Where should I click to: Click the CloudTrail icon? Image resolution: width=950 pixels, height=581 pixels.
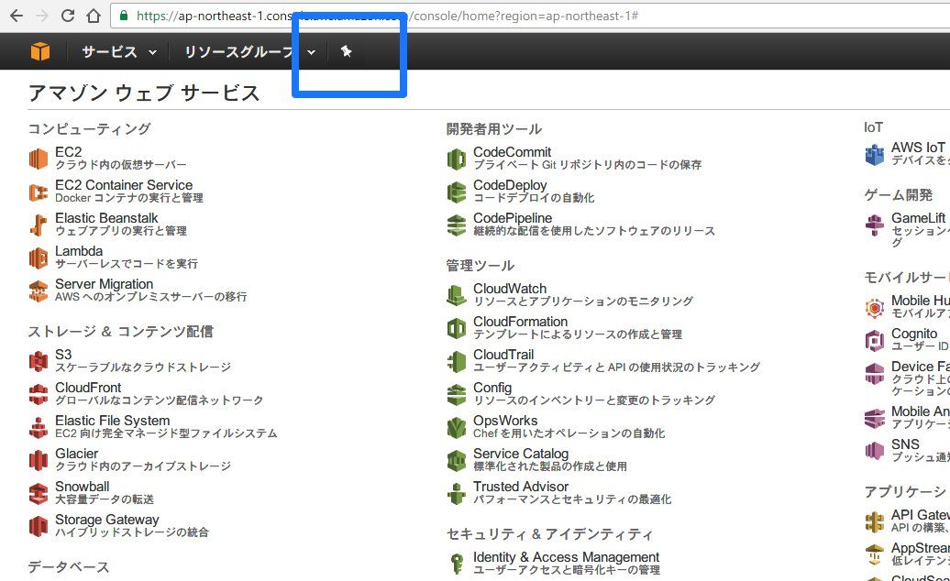[x=457, y=361]
